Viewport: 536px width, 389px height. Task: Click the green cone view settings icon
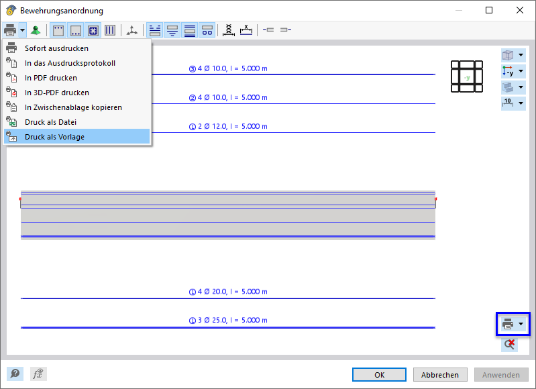pos(35,30)
